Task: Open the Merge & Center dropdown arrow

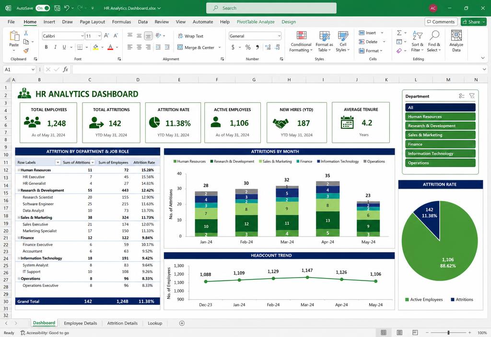Action: click(x=220, y=47)
